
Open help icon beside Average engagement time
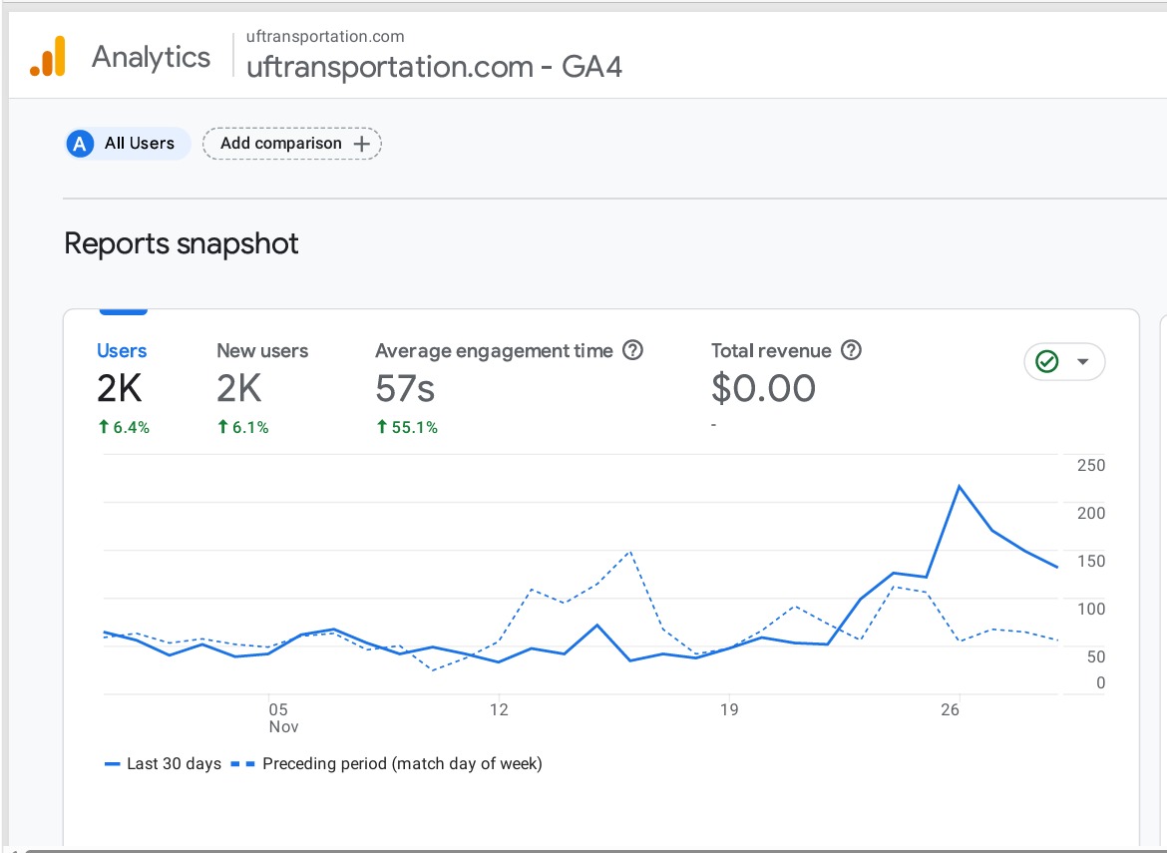[x=632, y=350]
